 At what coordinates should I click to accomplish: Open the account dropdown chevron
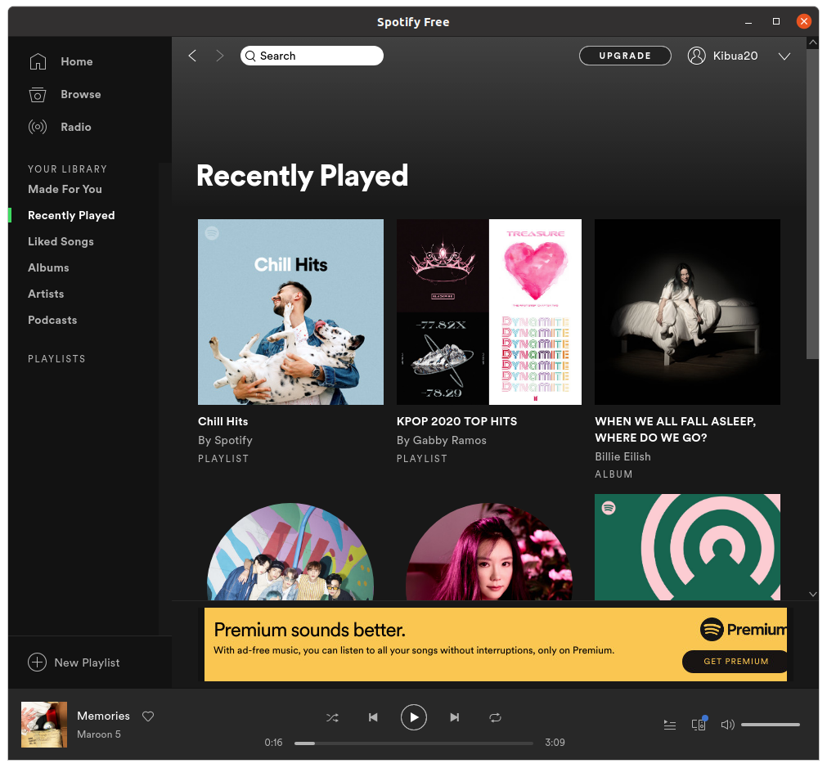[784, 56]
